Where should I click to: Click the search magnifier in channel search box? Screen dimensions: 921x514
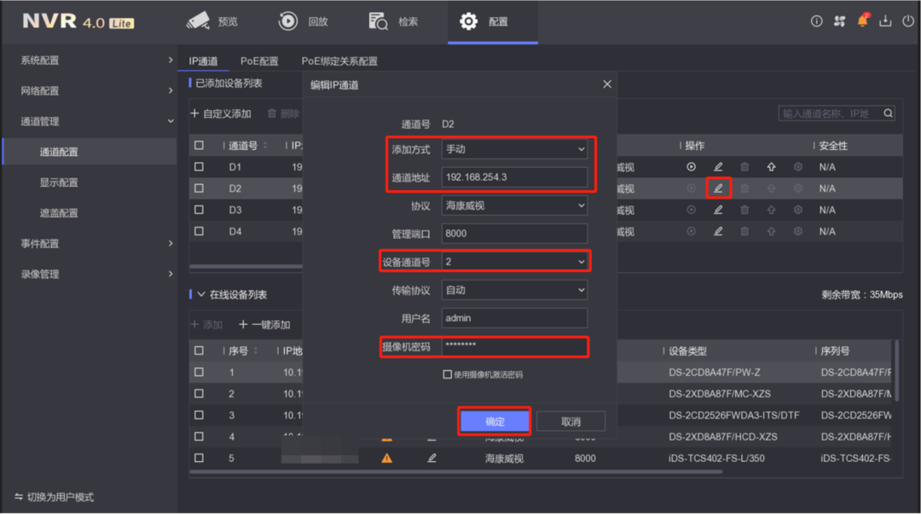point(888,113)
